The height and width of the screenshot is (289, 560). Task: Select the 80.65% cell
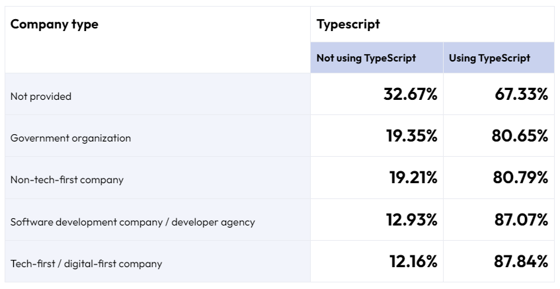[499, 136]
